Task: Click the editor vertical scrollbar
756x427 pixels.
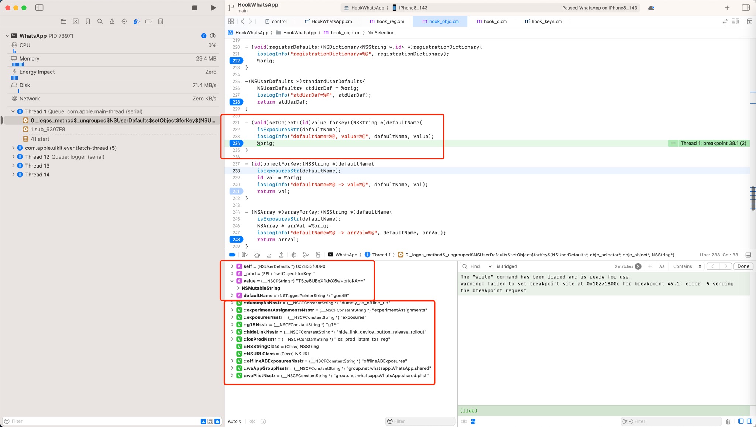Action: [x=753, y=199]
